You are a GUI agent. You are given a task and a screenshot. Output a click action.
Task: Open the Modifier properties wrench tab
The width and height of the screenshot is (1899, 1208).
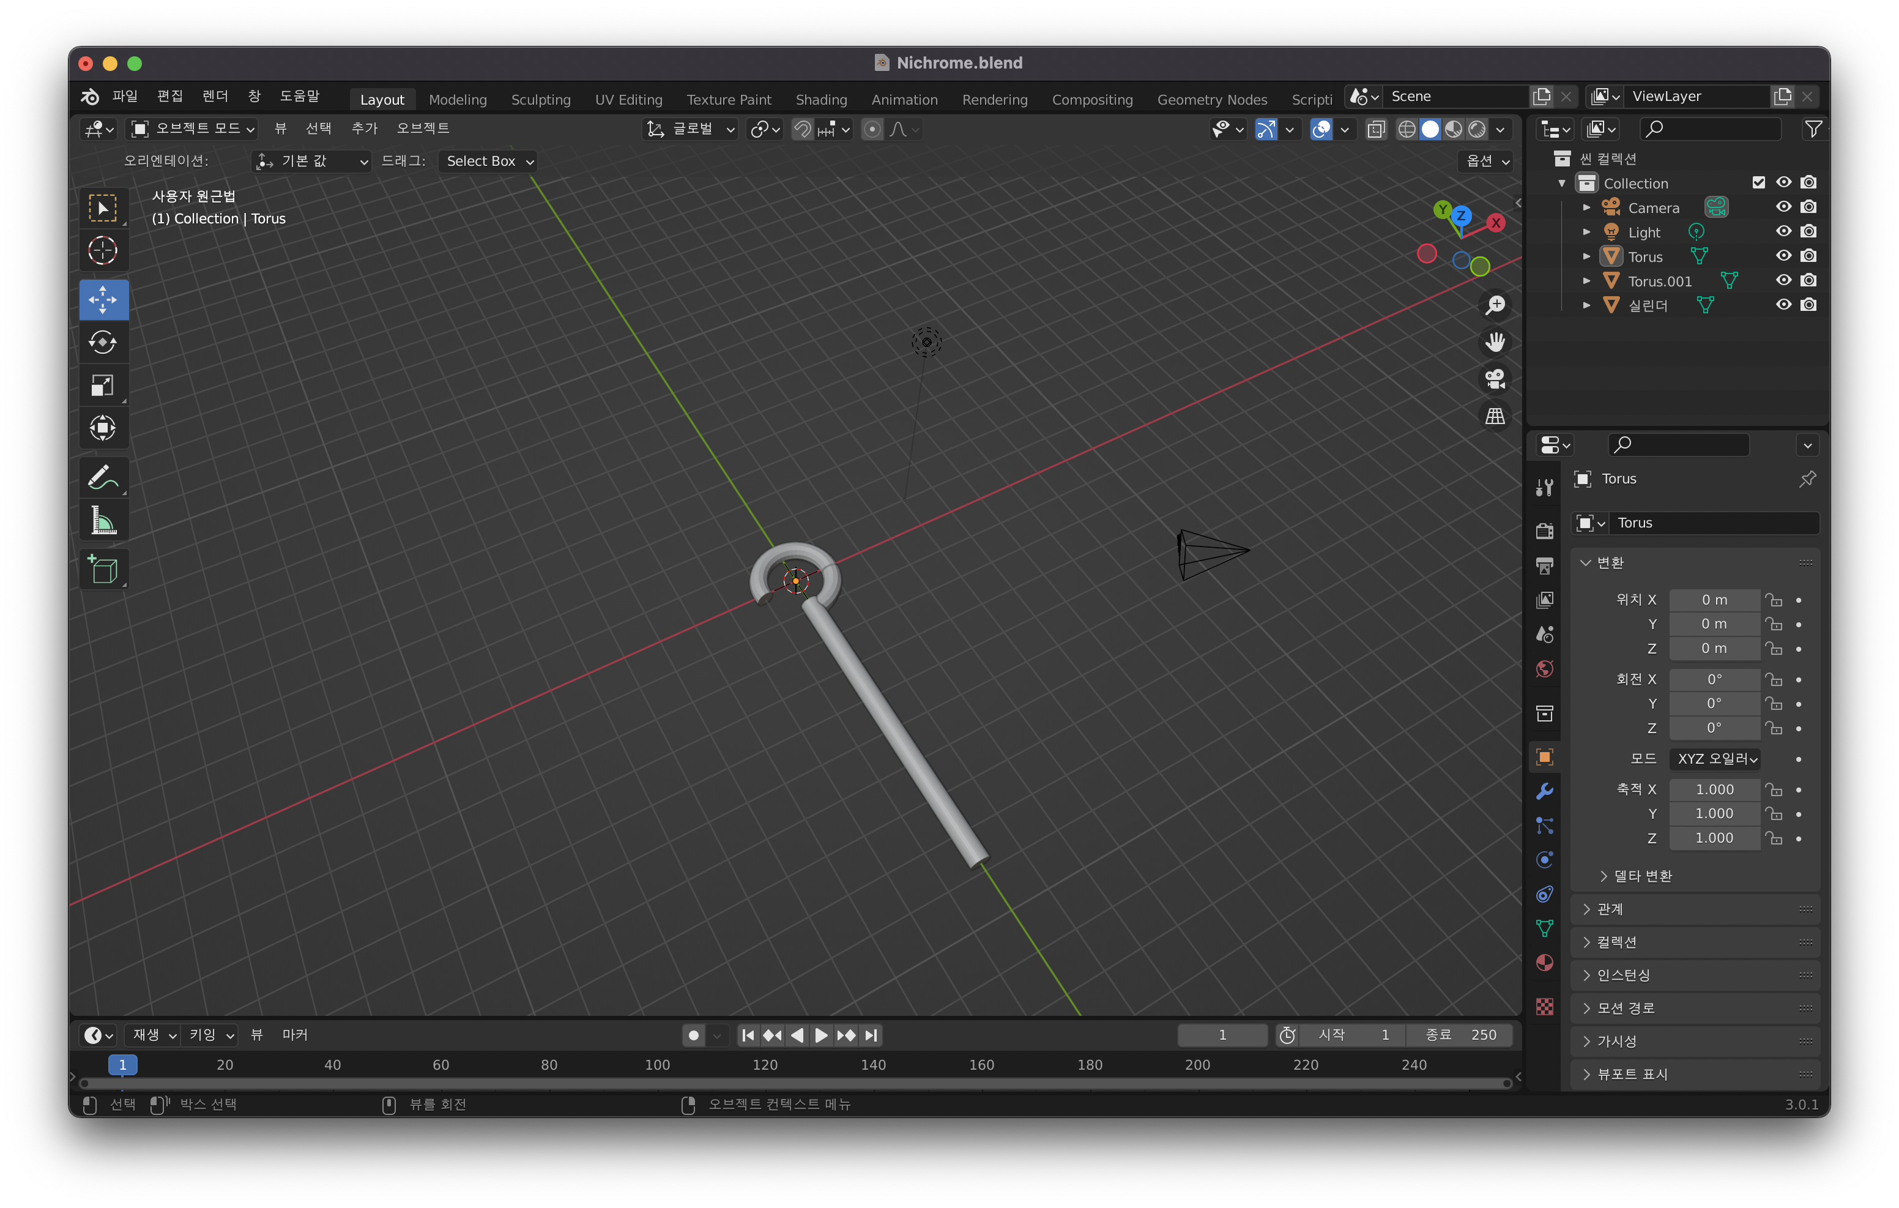pyautogui.click(x=1544, y=791)
